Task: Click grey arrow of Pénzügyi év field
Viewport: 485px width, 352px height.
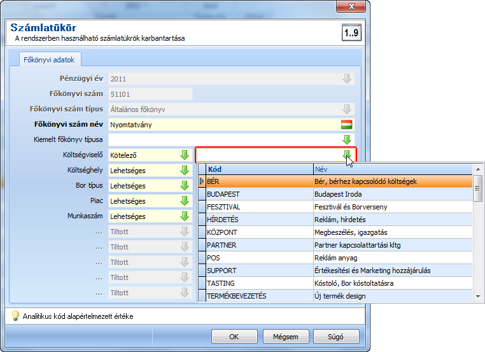Action: click(347, 78)
